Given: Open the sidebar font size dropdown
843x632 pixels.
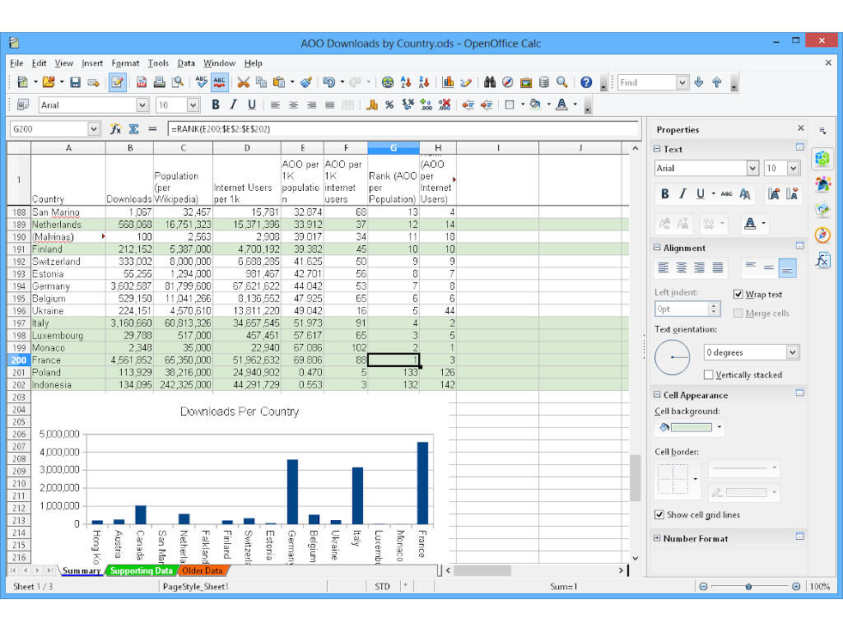Looking at the screenshot, I should pyautogui.click(x=794, y=168).
